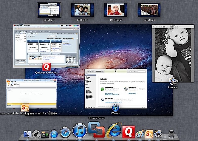Open the Trash in the Dock
This screenshot has width=198, height=141.
[x=171, y=134]
